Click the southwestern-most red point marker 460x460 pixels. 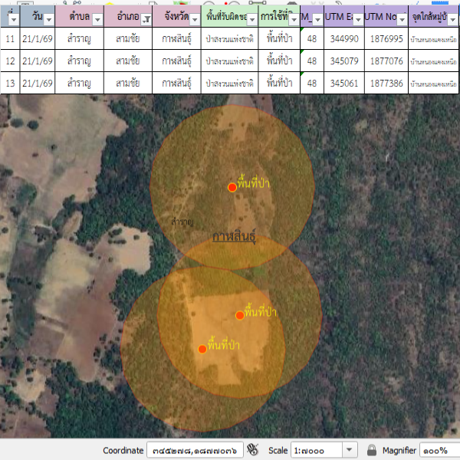[202, 349]
